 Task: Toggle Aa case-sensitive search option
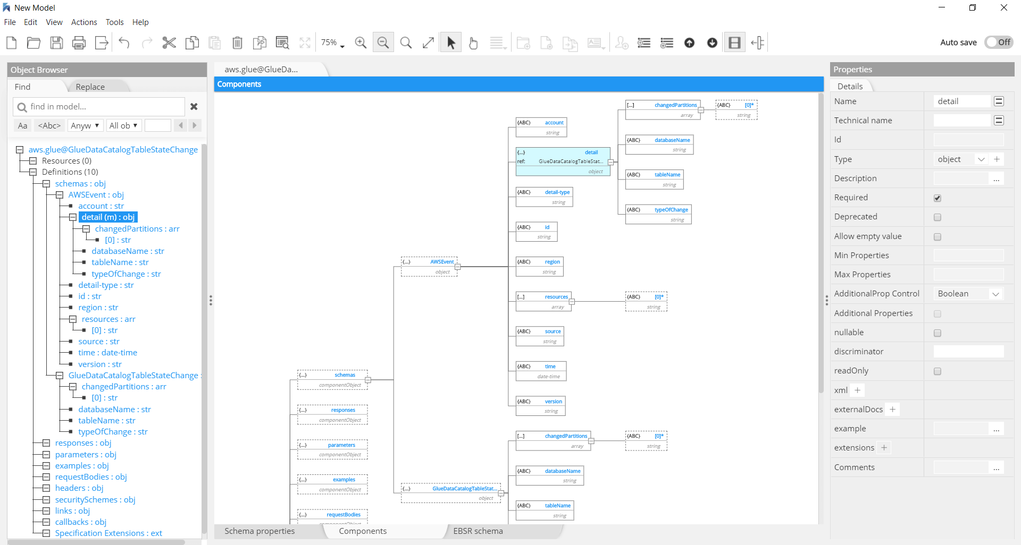point(22,126)
